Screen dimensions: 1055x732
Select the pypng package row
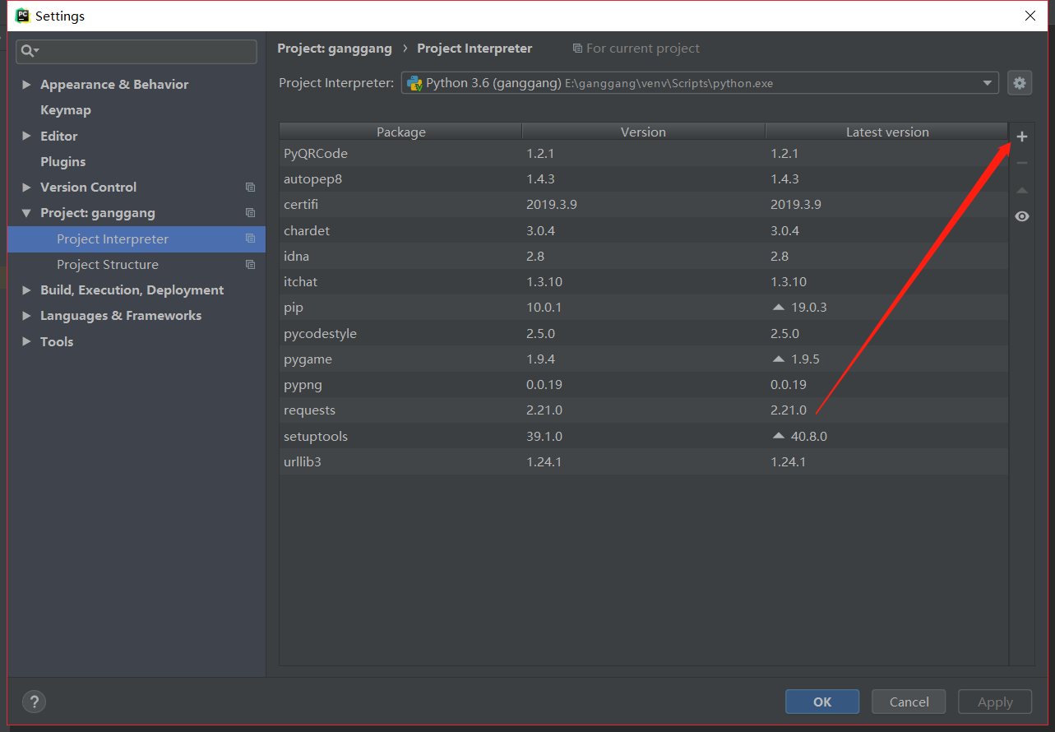tap(644, 384)
